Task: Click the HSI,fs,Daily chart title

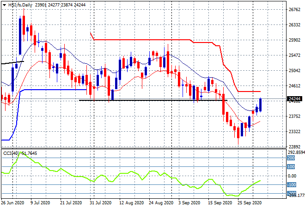Action: pyautogui.click(x=20, y=5)
